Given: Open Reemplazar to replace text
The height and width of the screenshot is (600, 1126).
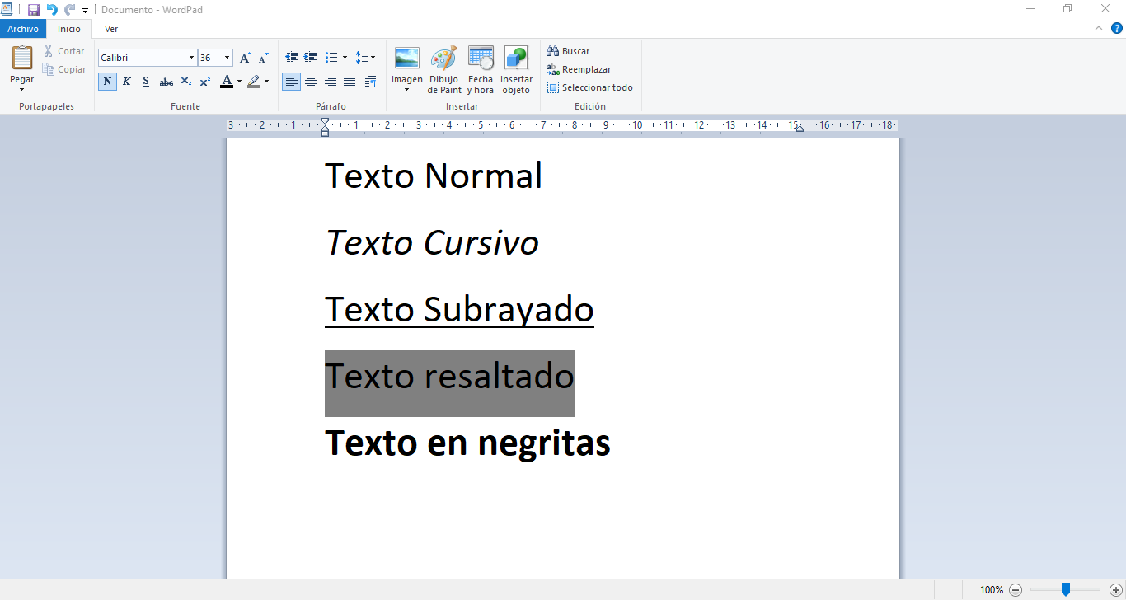Looking at the screenshot, I should [x=579, y=69].
